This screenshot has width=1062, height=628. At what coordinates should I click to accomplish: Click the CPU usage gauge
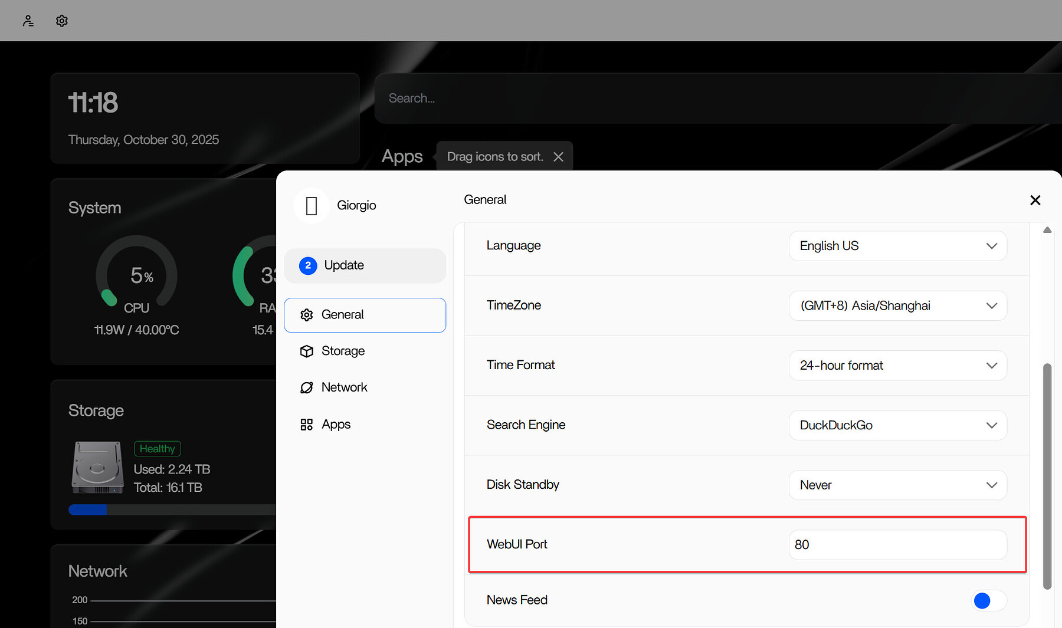click(136, 275)
